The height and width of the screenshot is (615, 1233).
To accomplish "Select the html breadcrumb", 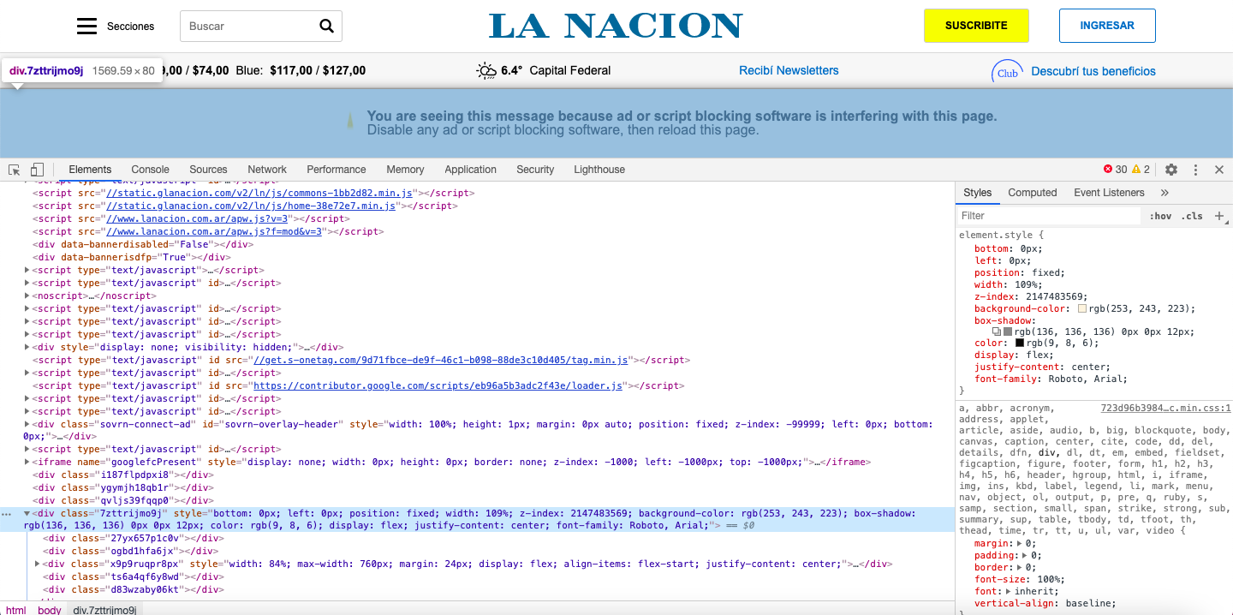I will [x=16, y=610].
